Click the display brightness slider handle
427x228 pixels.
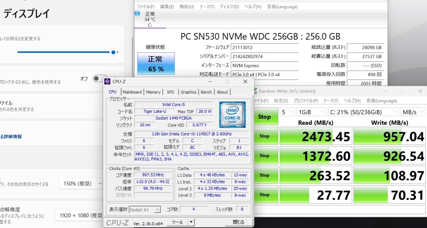tap(114, 52)
